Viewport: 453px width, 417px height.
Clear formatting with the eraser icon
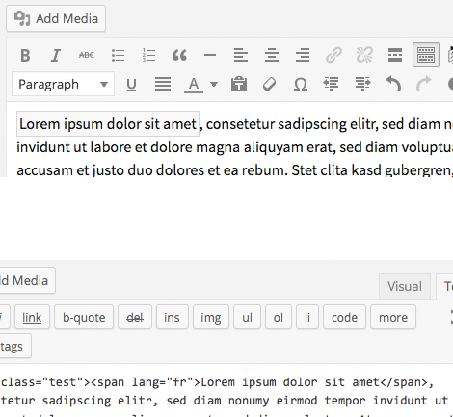(269, 85)
